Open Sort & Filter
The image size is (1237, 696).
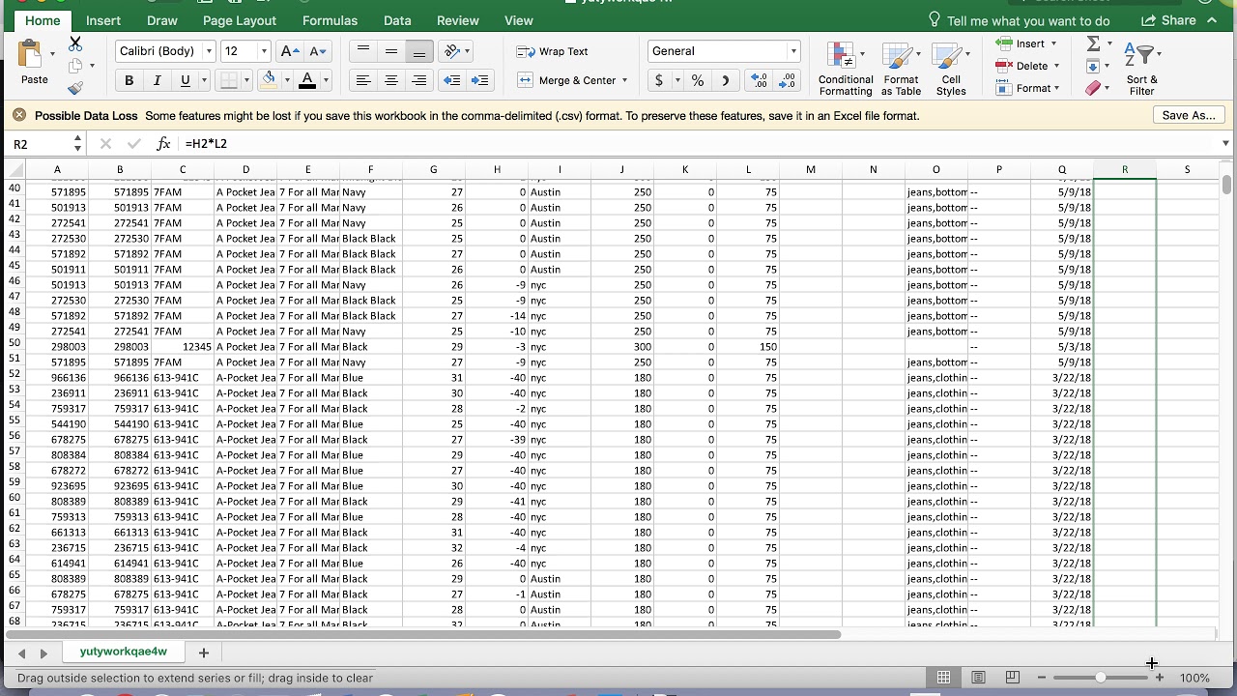pyautogui.click(x=1141, y=69)
